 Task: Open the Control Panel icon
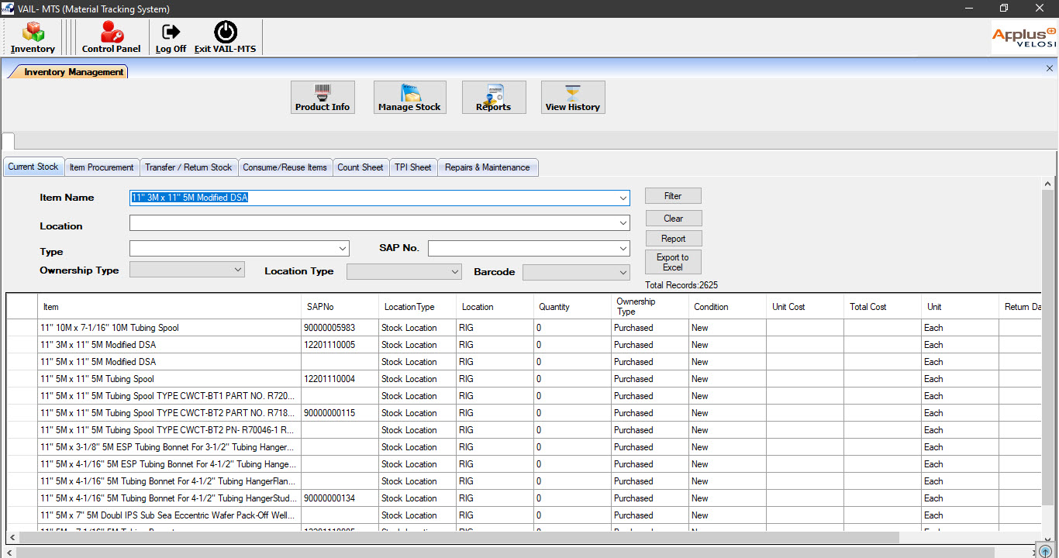pos(111,36)
